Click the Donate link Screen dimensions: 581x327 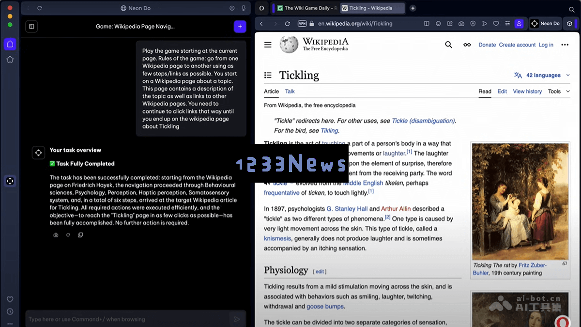click(487, 45)
